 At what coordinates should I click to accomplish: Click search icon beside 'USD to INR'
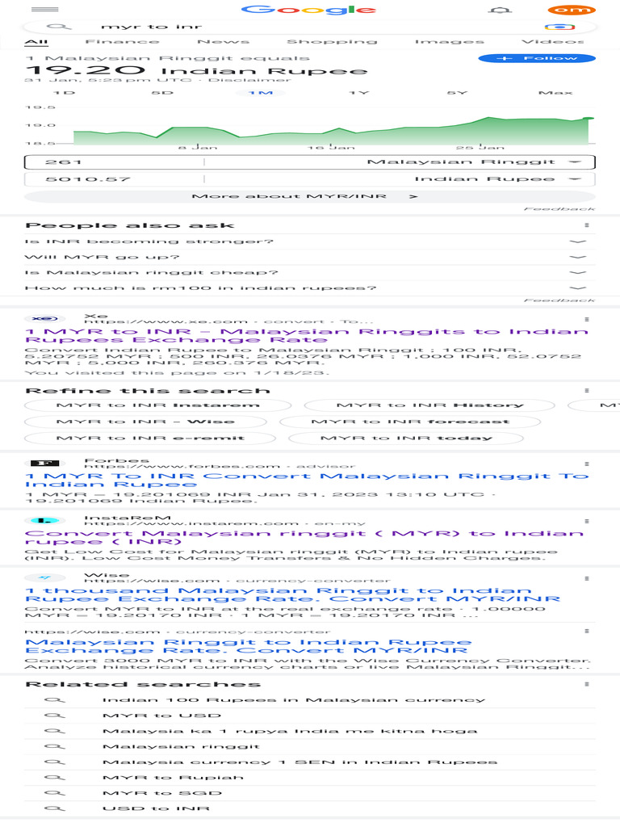click(54, 808)
